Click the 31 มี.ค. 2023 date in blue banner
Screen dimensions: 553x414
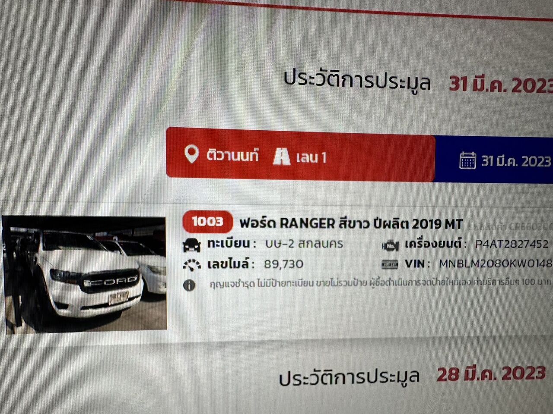(x=517, y=161)
